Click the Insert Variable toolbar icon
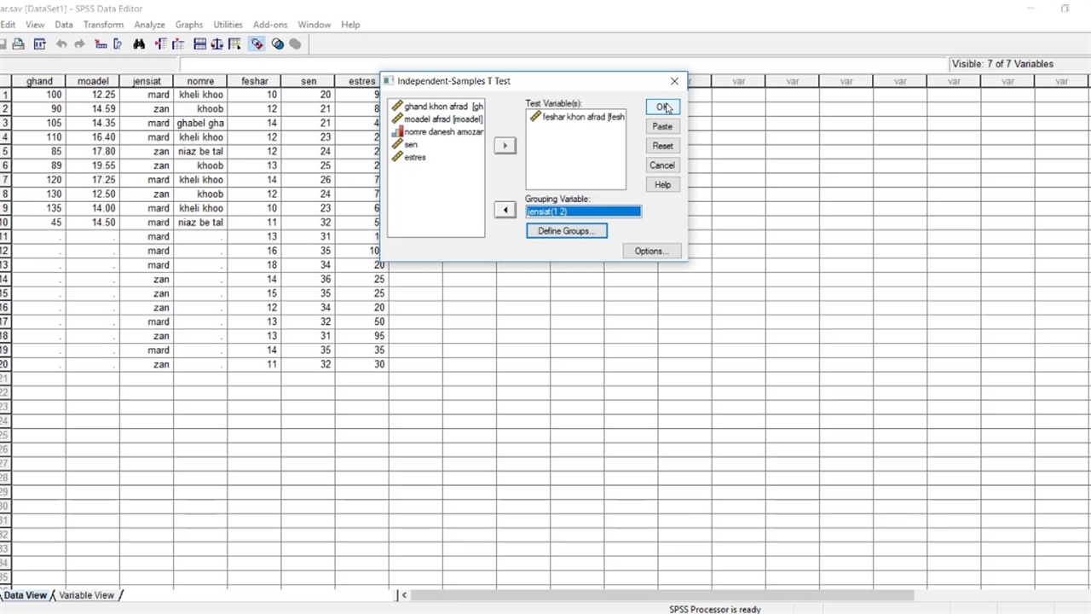Image resolution: width=1091 pixels, height=614 pixels. click(x=178, y=44)
